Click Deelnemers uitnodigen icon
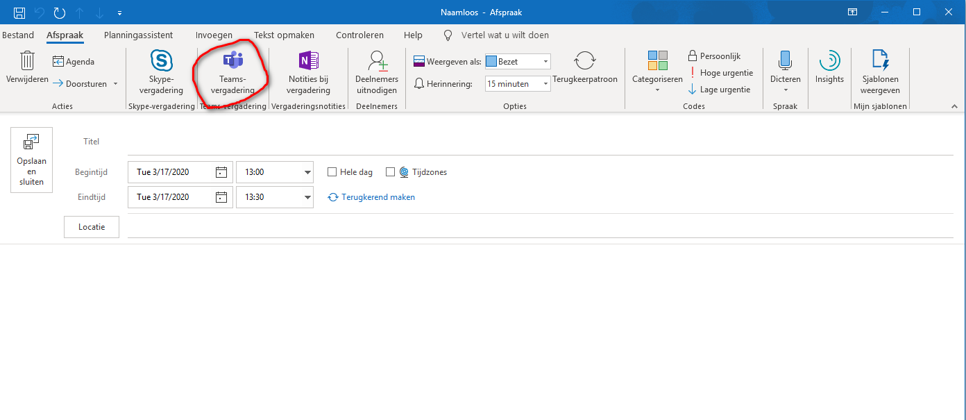 pyautogui.click(x=377, y=61)
